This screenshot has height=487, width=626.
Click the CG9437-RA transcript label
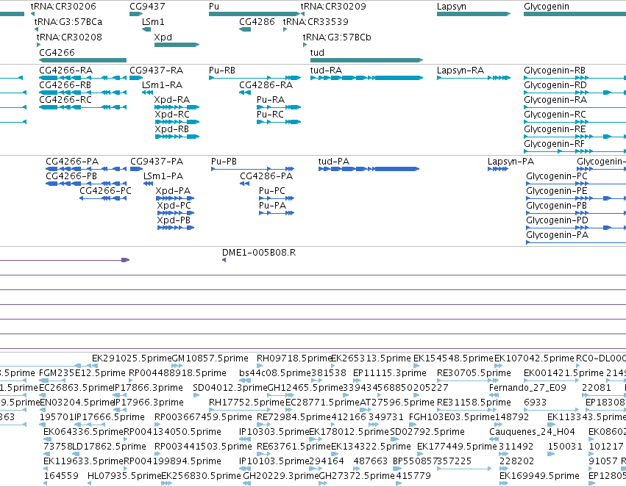pos(157,71)
